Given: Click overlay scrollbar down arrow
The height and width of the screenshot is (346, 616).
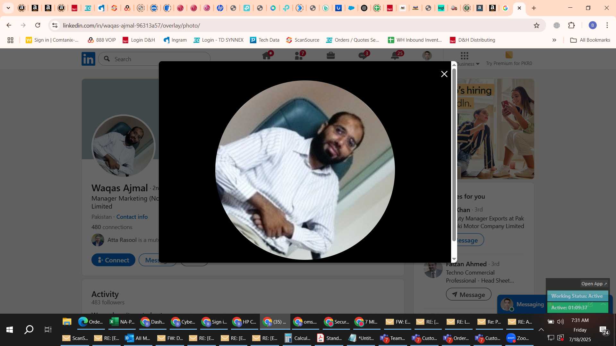Looking at the screenshot, I should click(454, 259).
